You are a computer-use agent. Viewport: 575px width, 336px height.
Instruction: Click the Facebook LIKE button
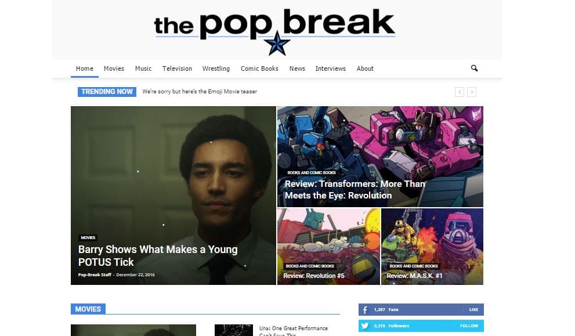pyautogui.click(x=473, y=309)
